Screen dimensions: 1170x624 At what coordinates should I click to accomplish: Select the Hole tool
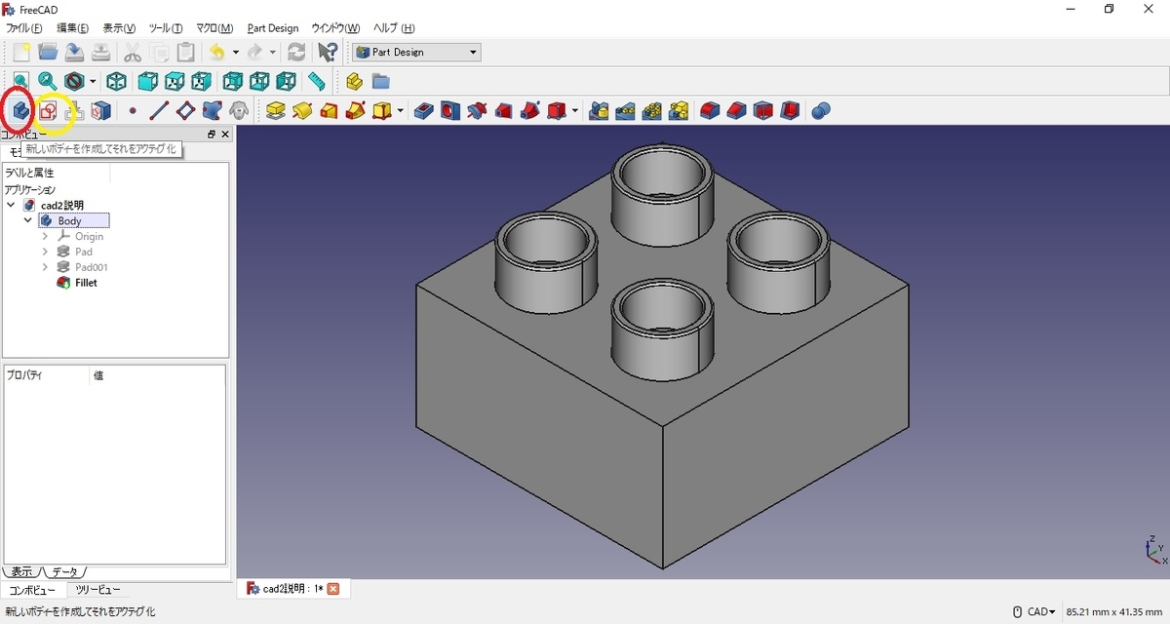click(449, 111)
